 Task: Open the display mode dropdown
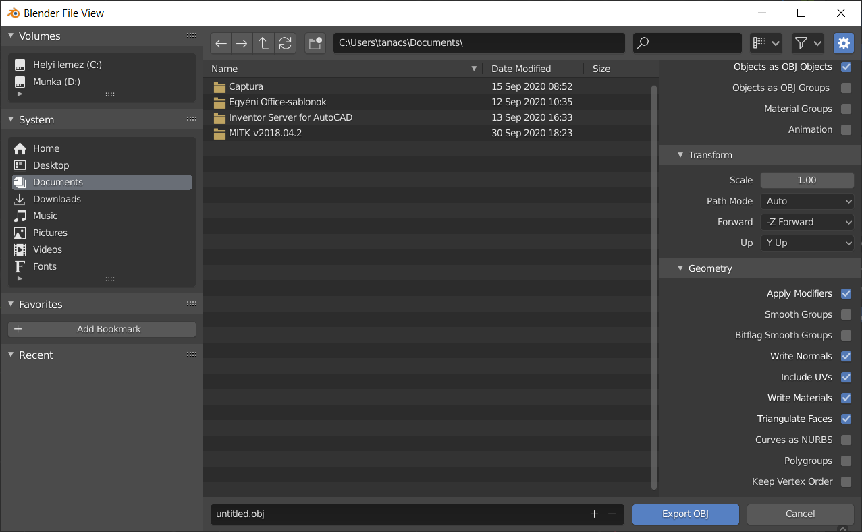[766, 43]
